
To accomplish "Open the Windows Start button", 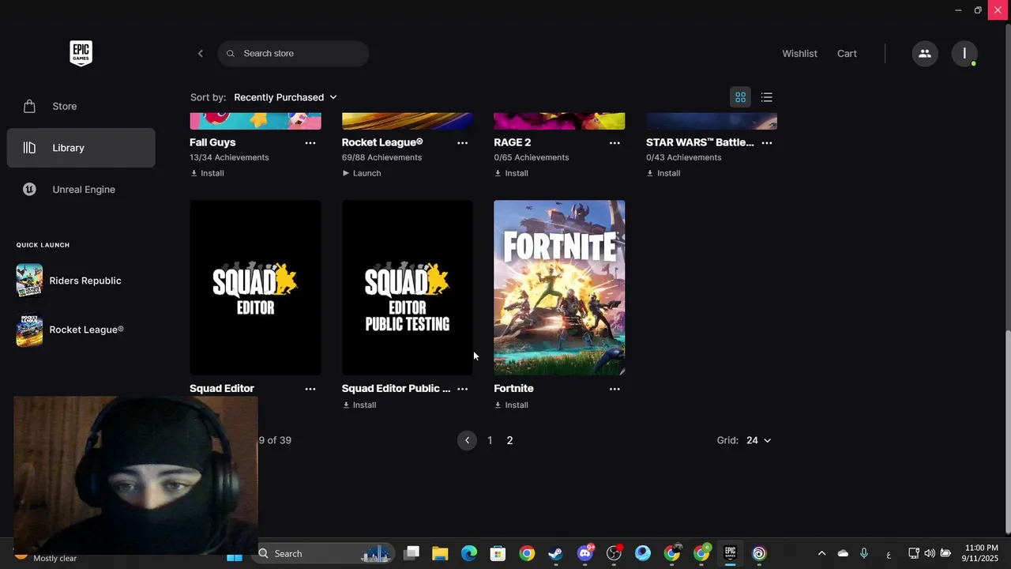I will click(235, 556).
